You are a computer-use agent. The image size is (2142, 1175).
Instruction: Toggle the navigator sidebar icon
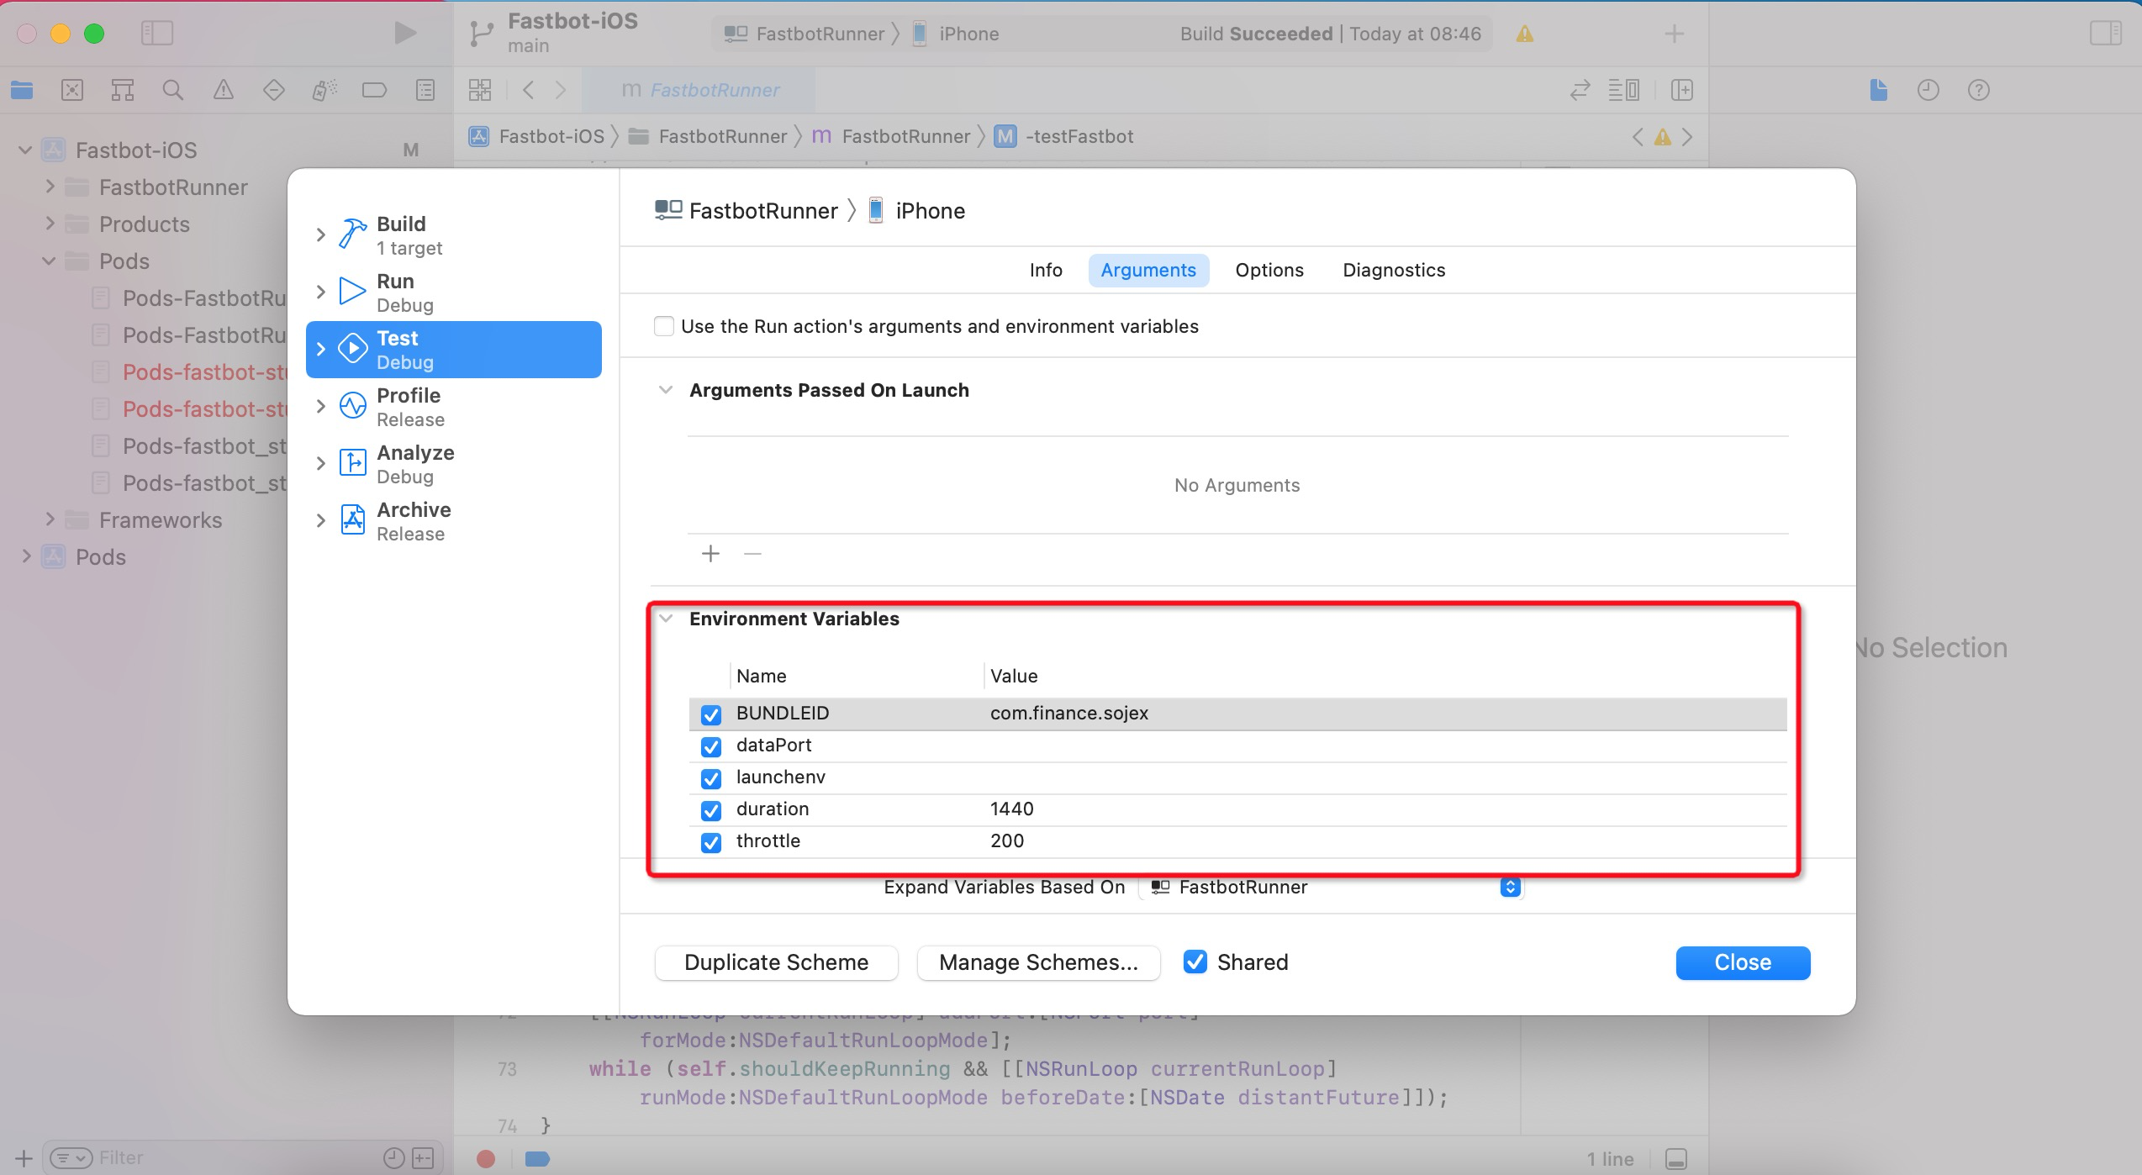pos(157,33)
